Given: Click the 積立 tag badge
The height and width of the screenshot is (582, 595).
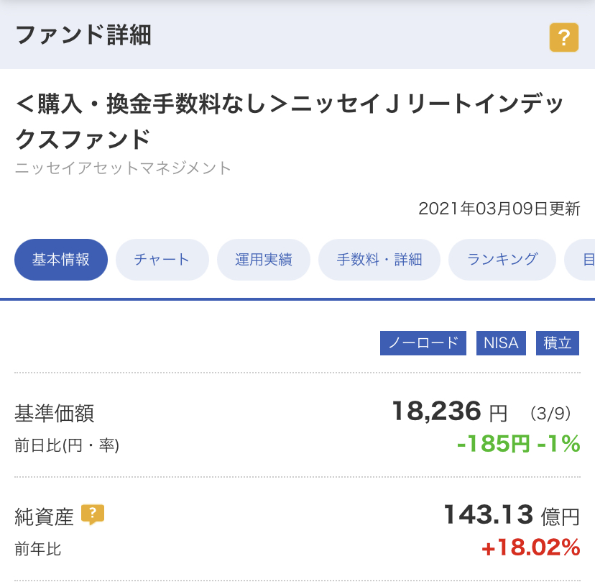Looking at the screenshot, I should click(x=558, y=343).
